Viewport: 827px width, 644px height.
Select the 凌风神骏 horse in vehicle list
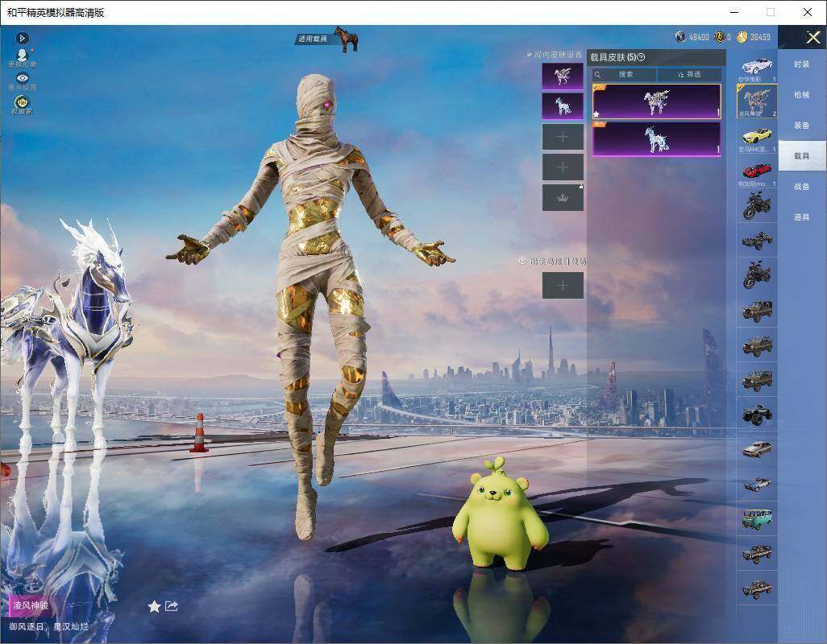pos(757,101)
